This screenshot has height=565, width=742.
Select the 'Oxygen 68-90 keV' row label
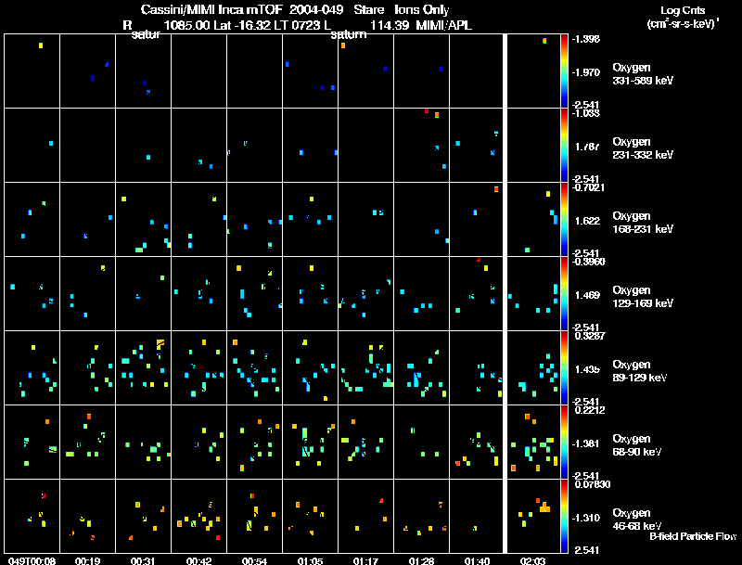pyautogui.click(x=637, y=445)
